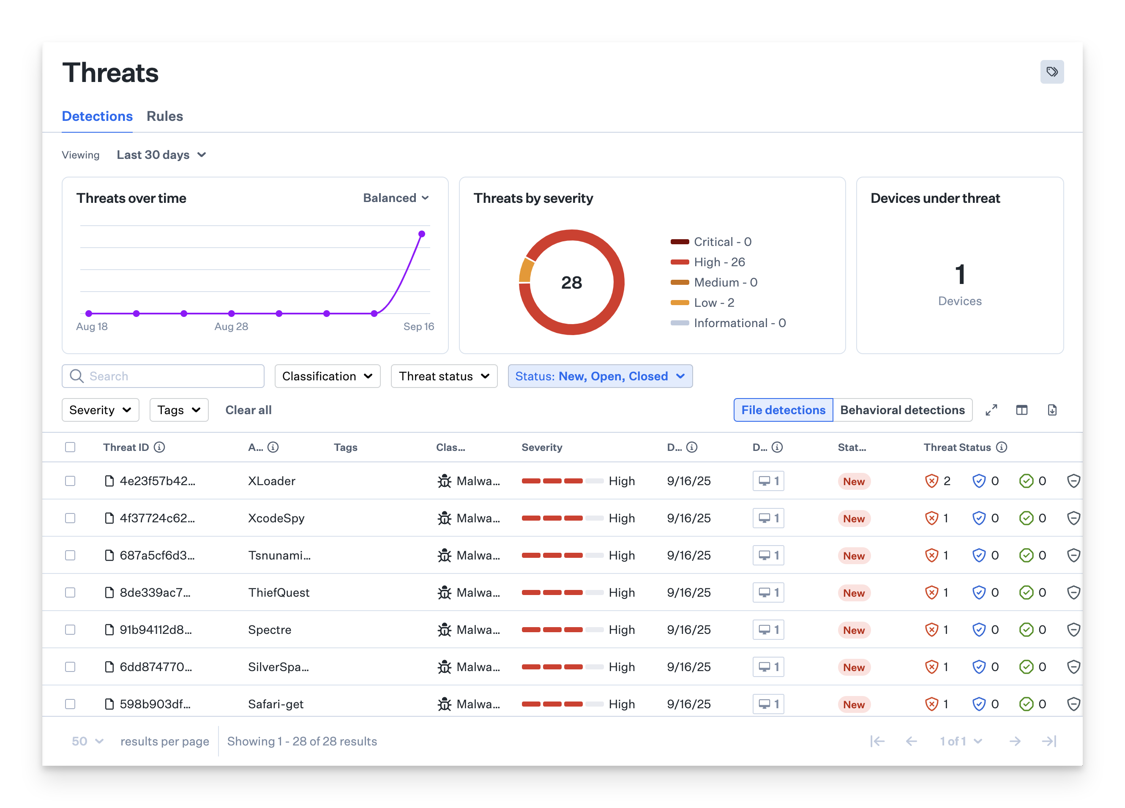Check the select-all header checkbox
Image resolution: width=1125 pixels, height=808 pixels.
[x=71, y=448]
